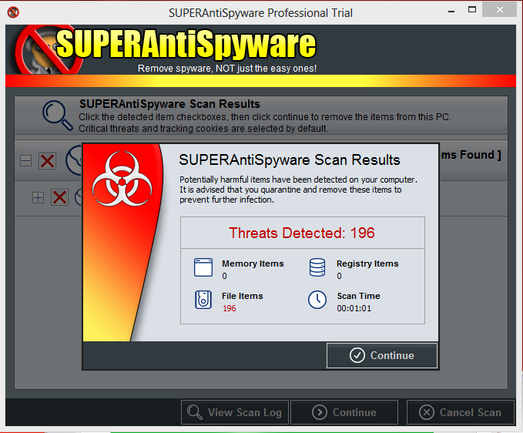523x433 pixels.
Task: Click the File Items hard drive icon
Action: click(203, 300)
